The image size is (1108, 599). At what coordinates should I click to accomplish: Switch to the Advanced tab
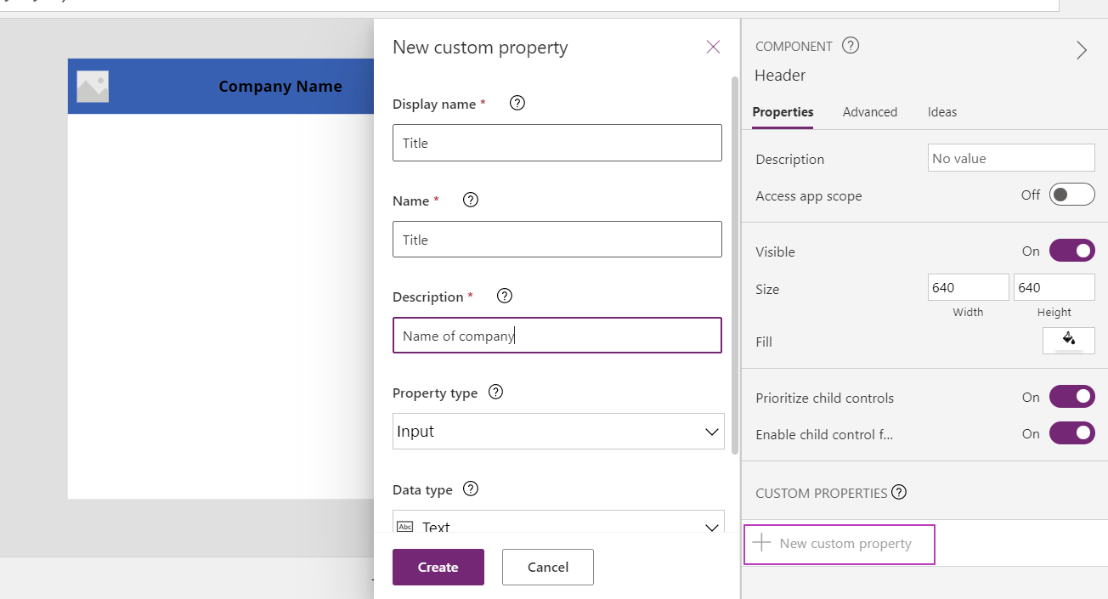click(x=870, y=111)
